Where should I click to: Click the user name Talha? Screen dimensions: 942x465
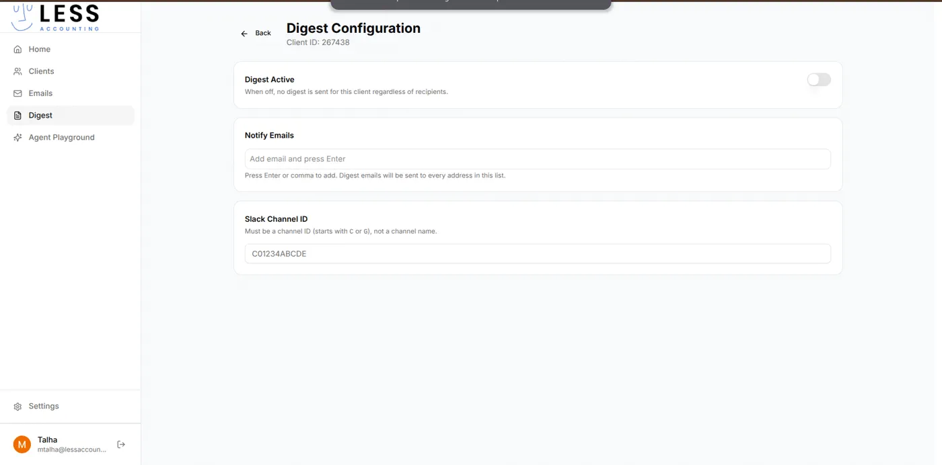click(47, 439)
